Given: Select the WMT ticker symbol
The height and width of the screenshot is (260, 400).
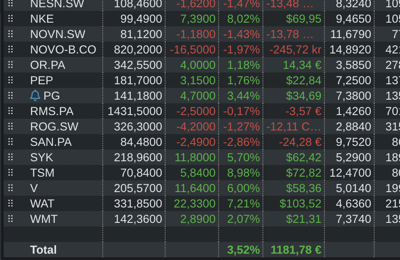Looking at the screenshot, I should [x=43, y=219].
